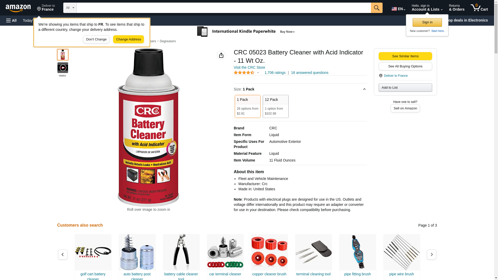Select the 1 Pack size option
The height and width of the screenshot is (280, 498).
248,106
